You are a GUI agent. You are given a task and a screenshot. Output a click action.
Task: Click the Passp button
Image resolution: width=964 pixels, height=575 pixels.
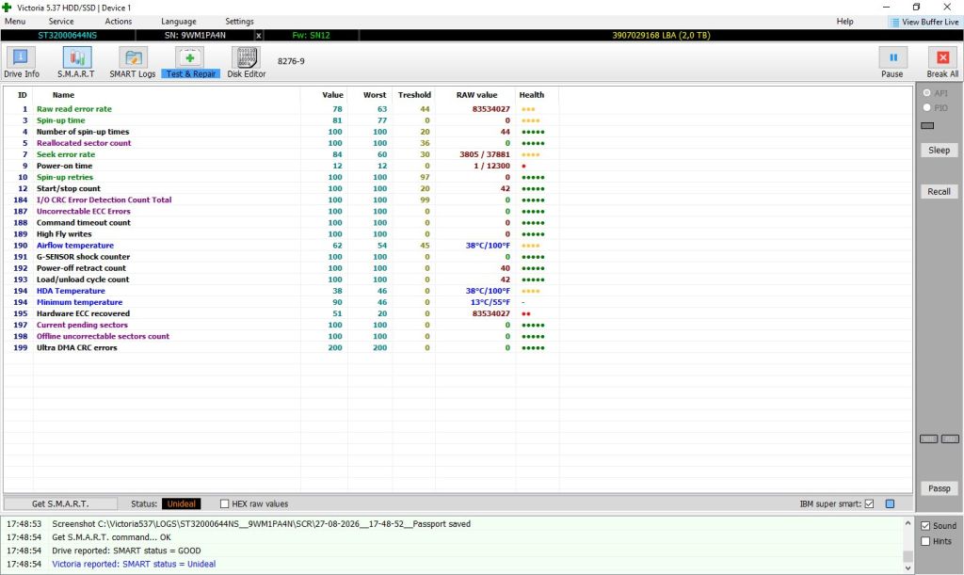click(x=939, y=488)
